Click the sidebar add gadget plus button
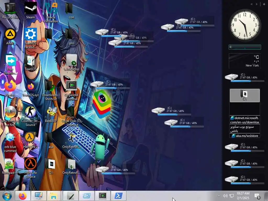The width and height of the screenshot is (268, 201). (264, 4)
